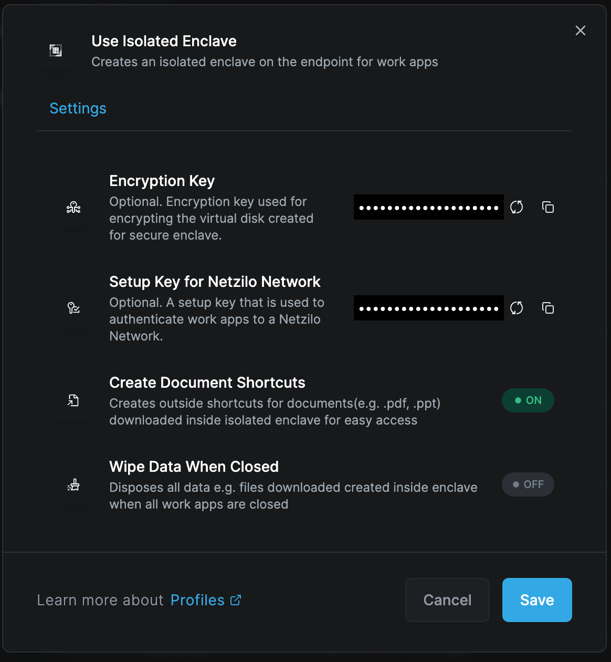The width and height of the screenshot is (611, 662).
Task: Copy the Netzilo Network setup key
Action: [548, 308]
